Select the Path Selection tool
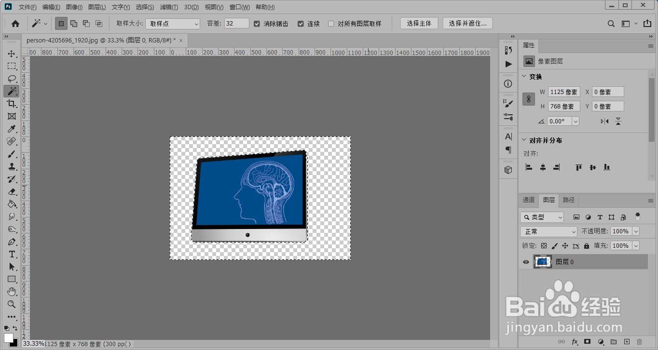 click(x=12, y=267)
